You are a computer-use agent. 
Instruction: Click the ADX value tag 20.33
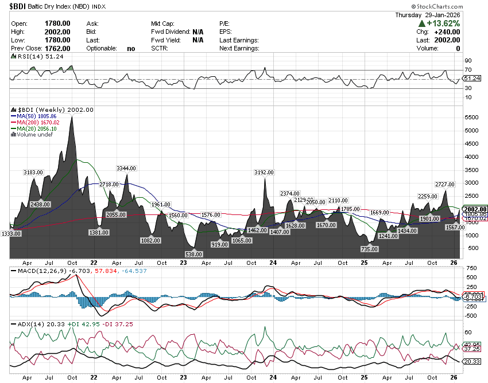[471, 361]
